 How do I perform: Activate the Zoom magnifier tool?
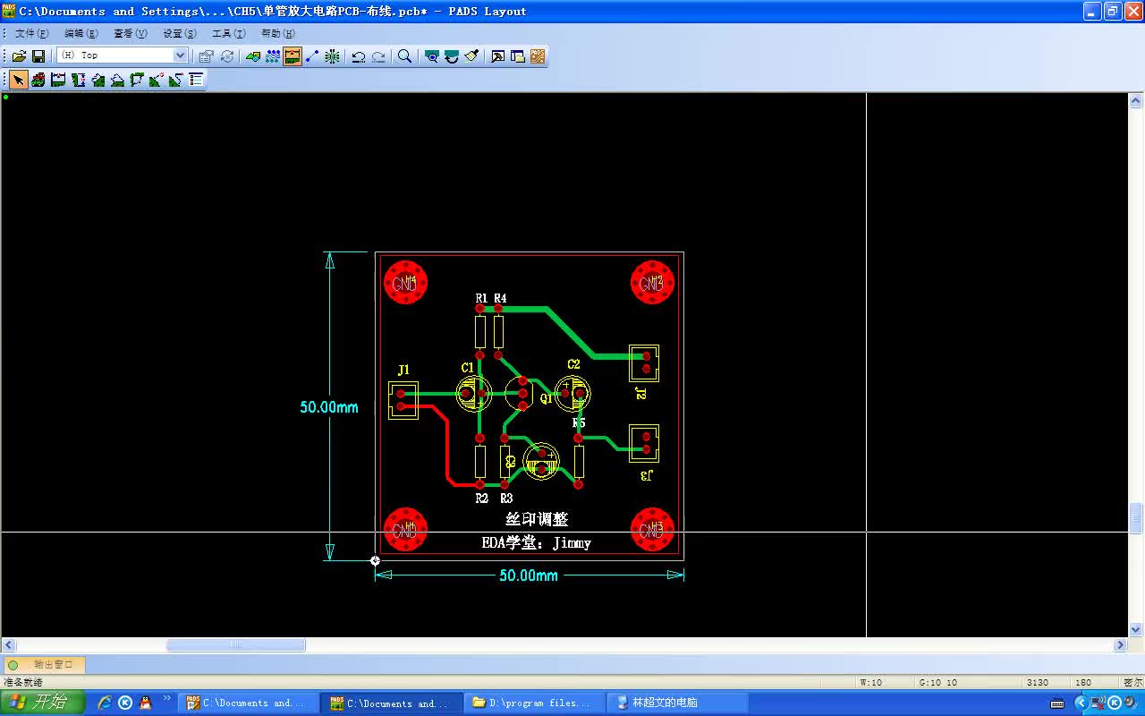405,55
